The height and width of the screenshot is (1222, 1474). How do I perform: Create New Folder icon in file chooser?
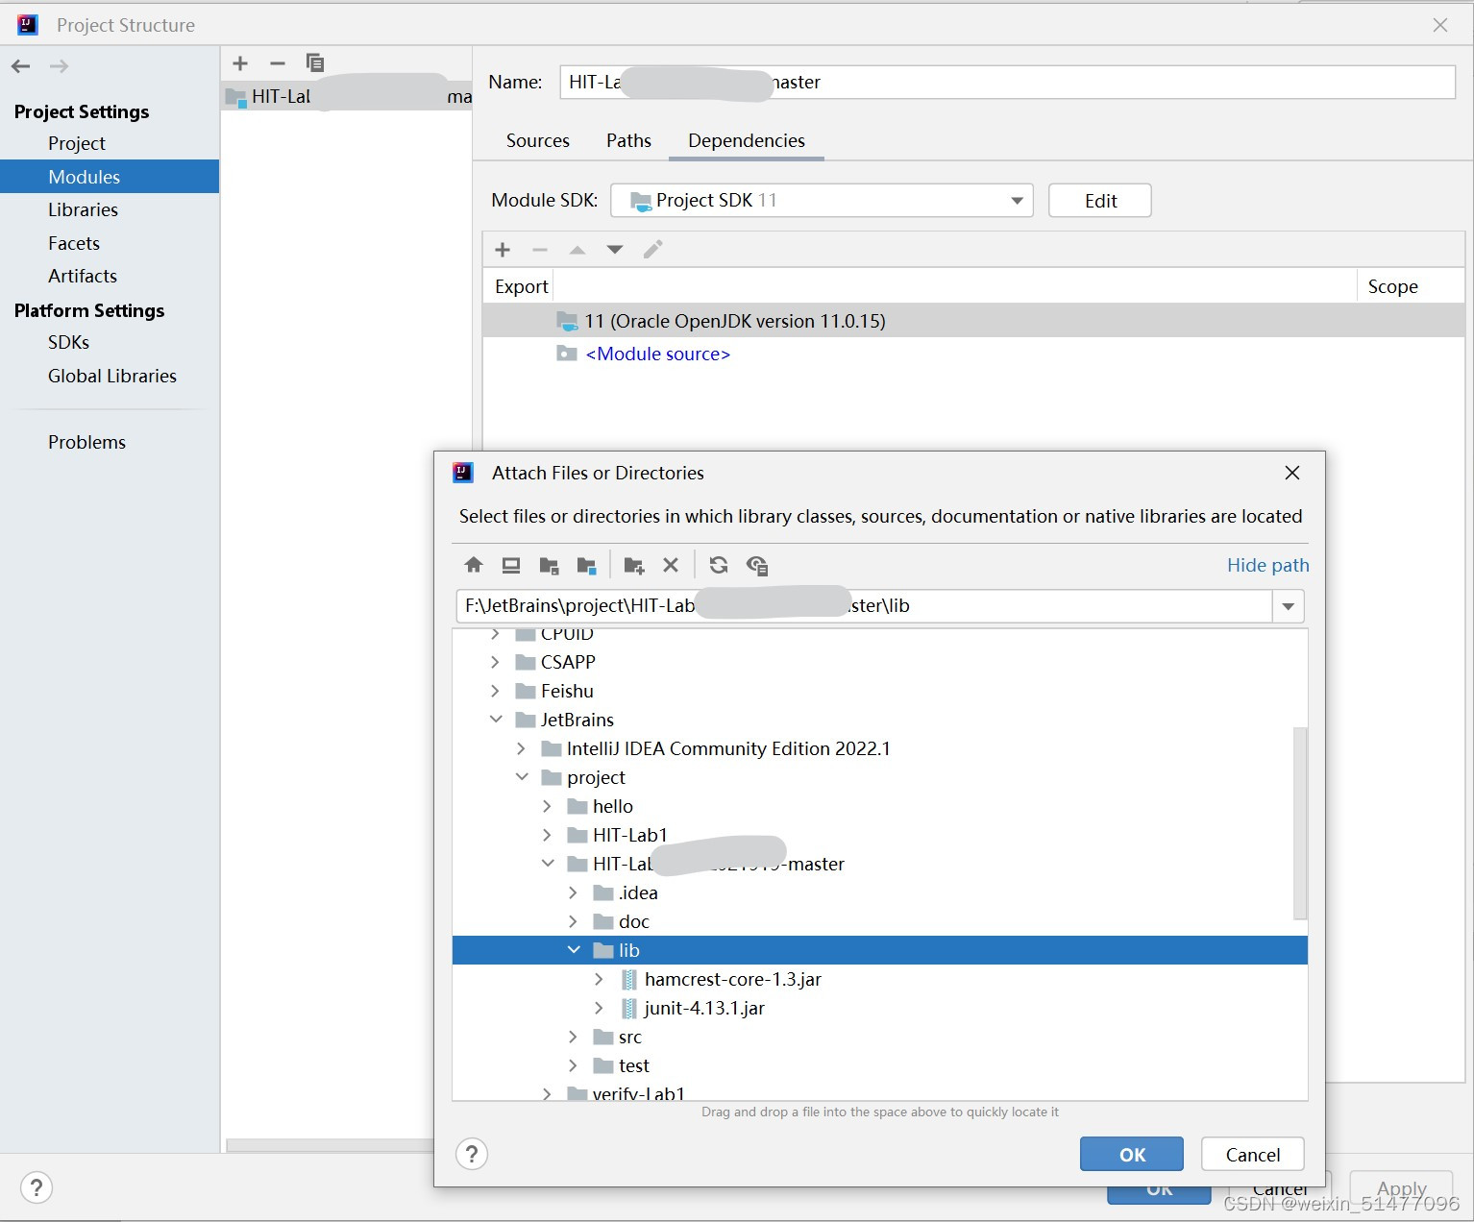(633, 565)
